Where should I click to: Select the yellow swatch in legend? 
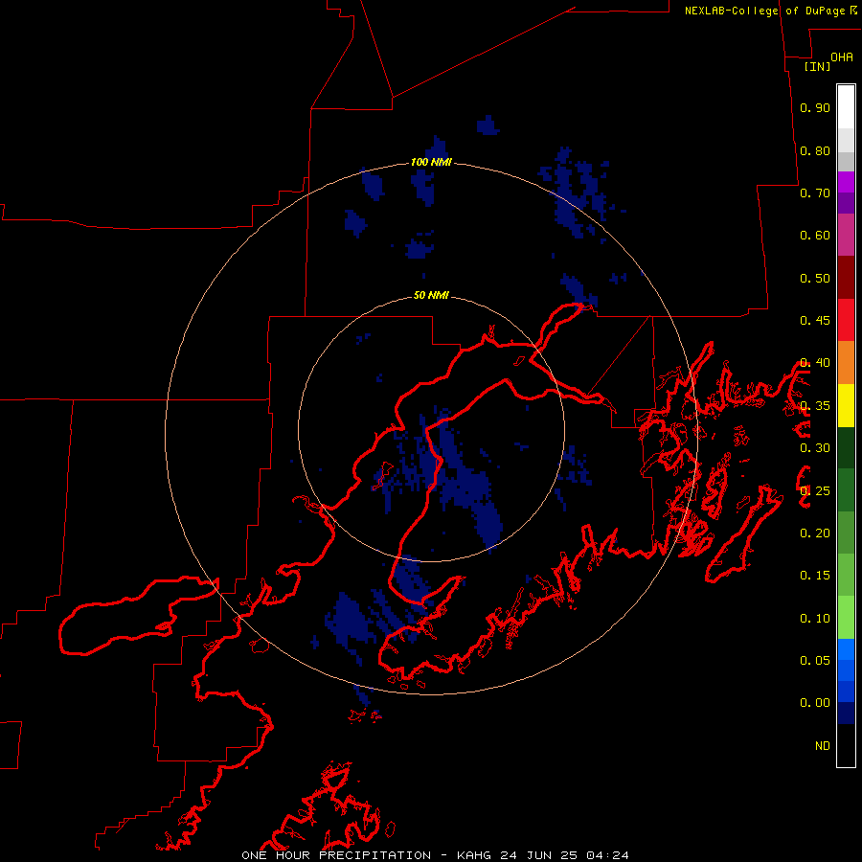coord(846,406)
